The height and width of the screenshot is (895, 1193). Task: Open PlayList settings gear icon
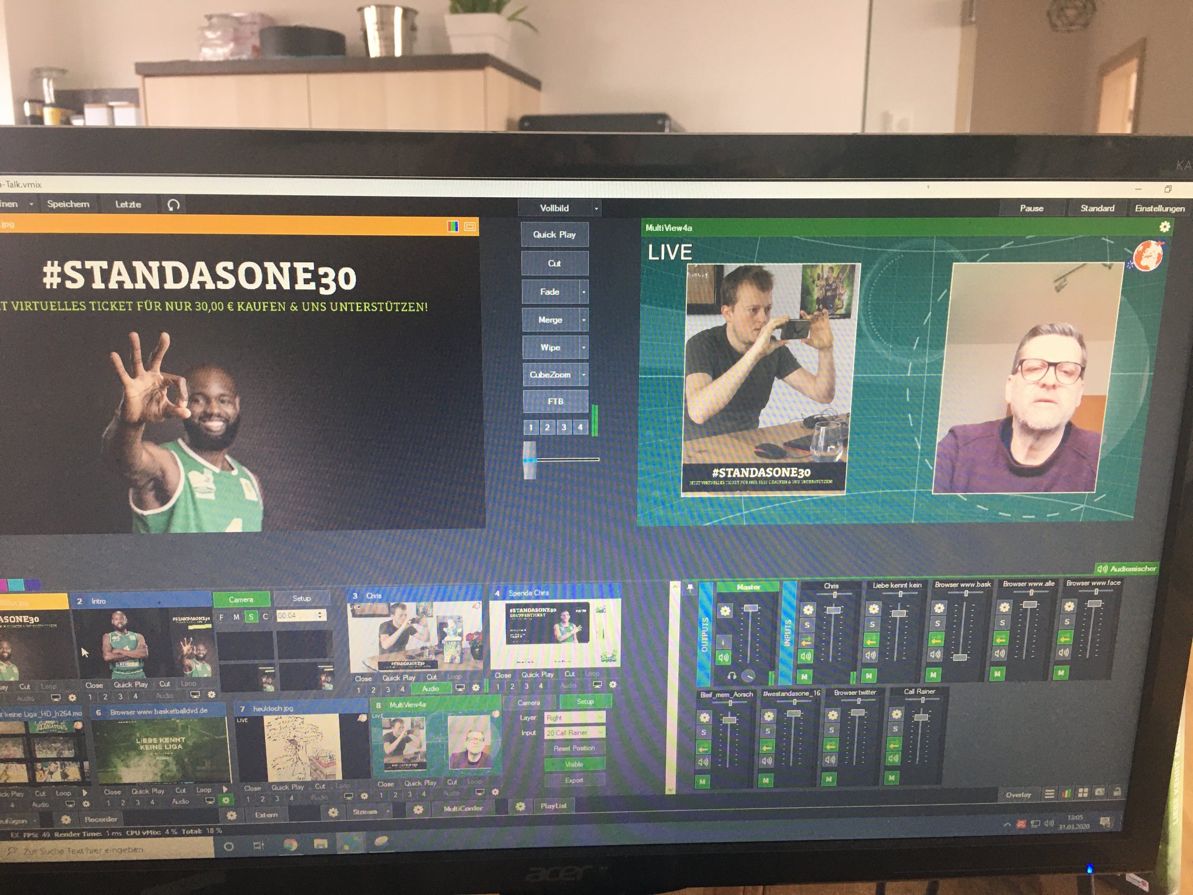[x=520, y=806]
